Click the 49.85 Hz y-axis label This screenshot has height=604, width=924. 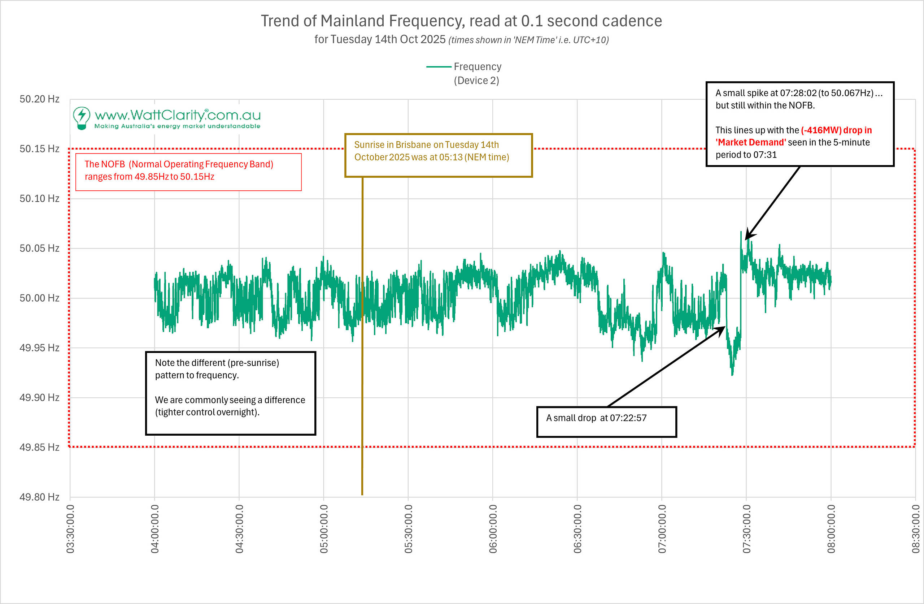pos(39,447)
